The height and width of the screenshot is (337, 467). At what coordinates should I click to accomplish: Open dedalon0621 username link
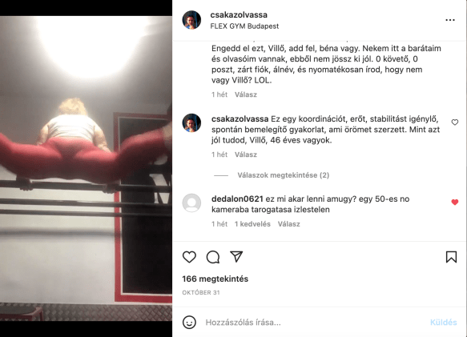coord(237,199)
